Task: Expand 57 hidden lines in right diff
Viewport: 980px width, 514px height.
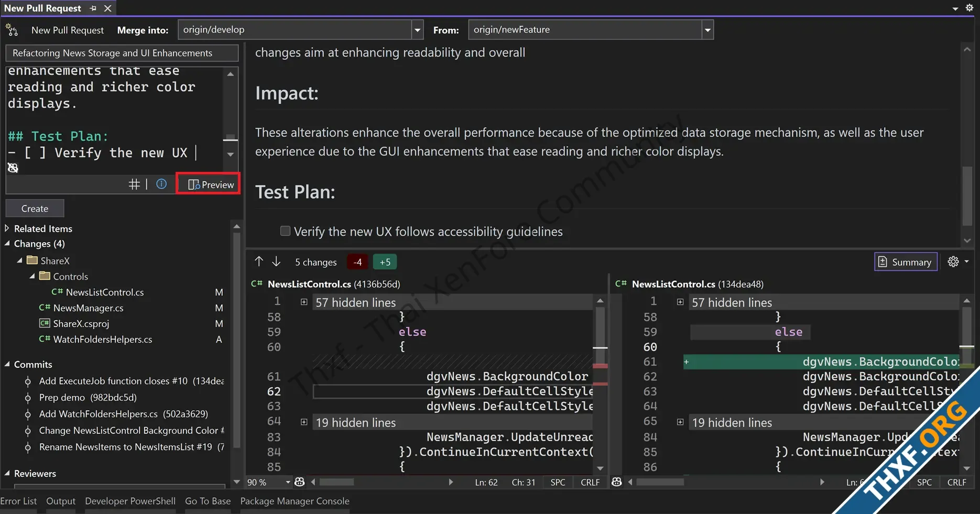Action: point(680,302)
